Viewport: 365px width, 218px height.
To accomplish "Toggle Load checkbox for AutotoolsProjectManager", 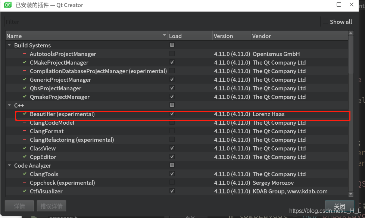I will 172,54.
